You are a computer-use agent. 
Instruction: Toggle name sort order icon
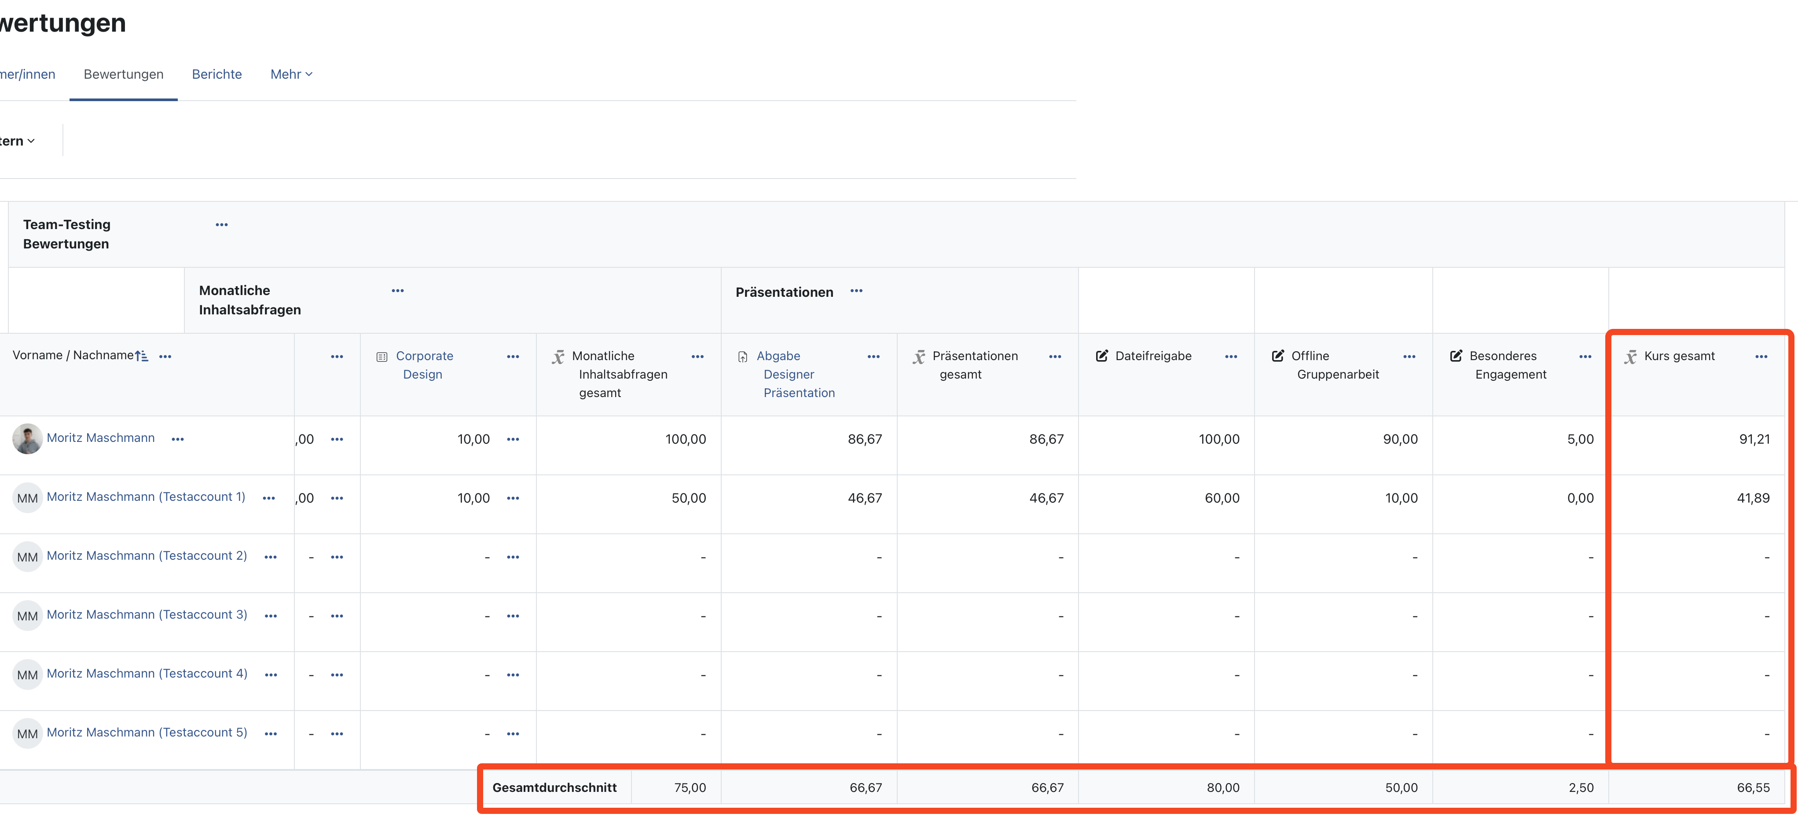[142, 356]
